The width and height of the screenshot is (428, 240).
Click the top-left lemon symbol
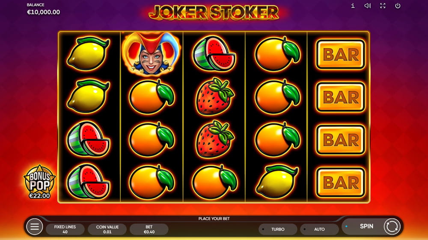click(89, 53)
